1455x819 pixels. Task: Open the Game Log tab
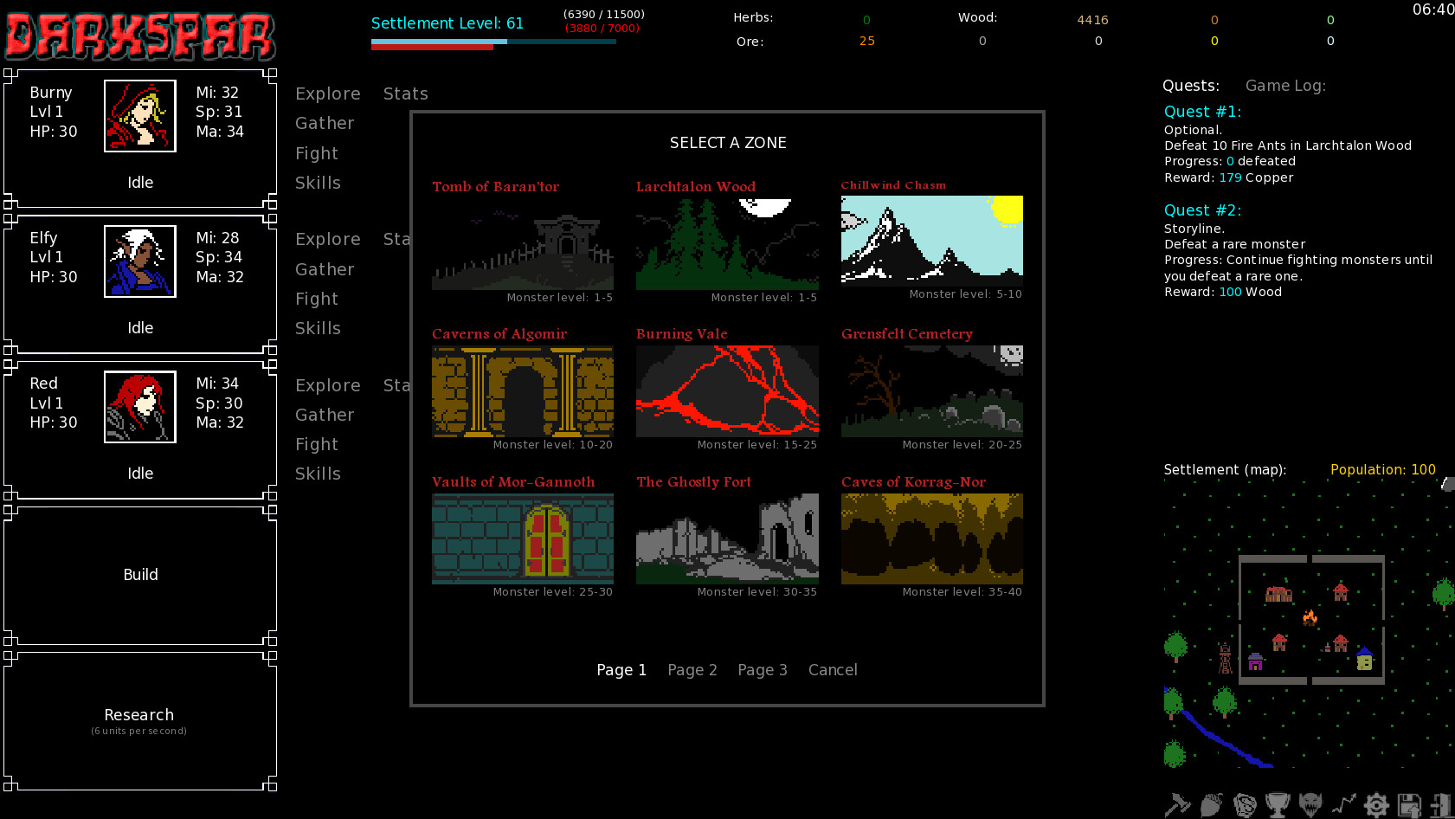1284,86
